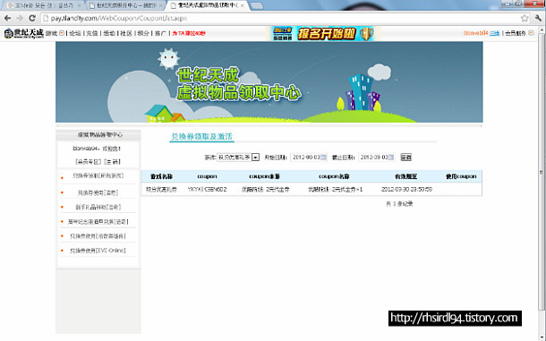Switch to the first browser tab
Image resolution: width=546 pixels, height=341 pixels.
click(x=44, y=5)
